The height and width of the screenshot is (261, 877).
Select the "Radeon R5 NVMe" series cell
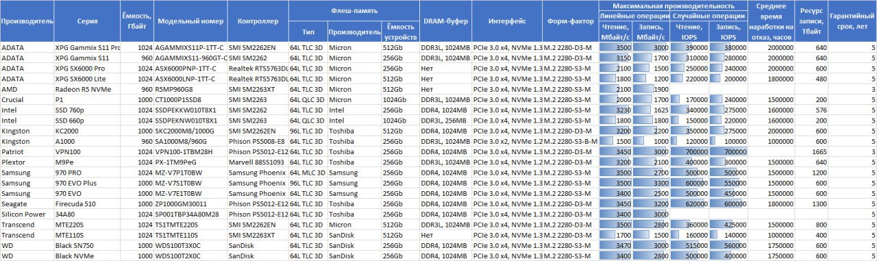(x=87, y=90)
